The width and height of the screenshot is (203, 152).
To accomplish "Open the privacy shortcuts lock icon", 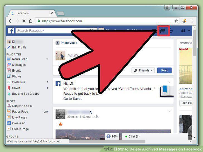I will [183, 31].
